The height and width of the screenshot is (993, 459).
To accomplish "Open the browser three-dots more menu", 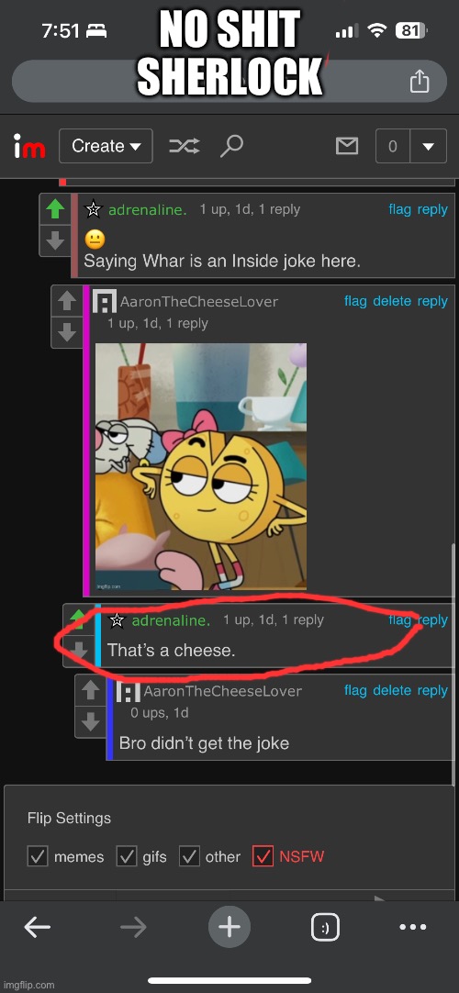I will (413, 927).
